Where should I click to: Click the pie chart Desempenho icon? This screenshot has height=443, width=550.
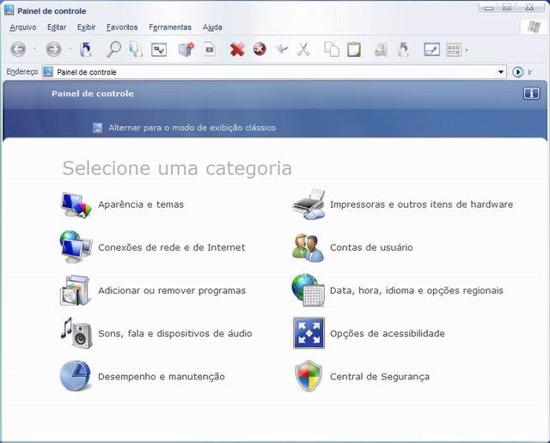point(75,376)
